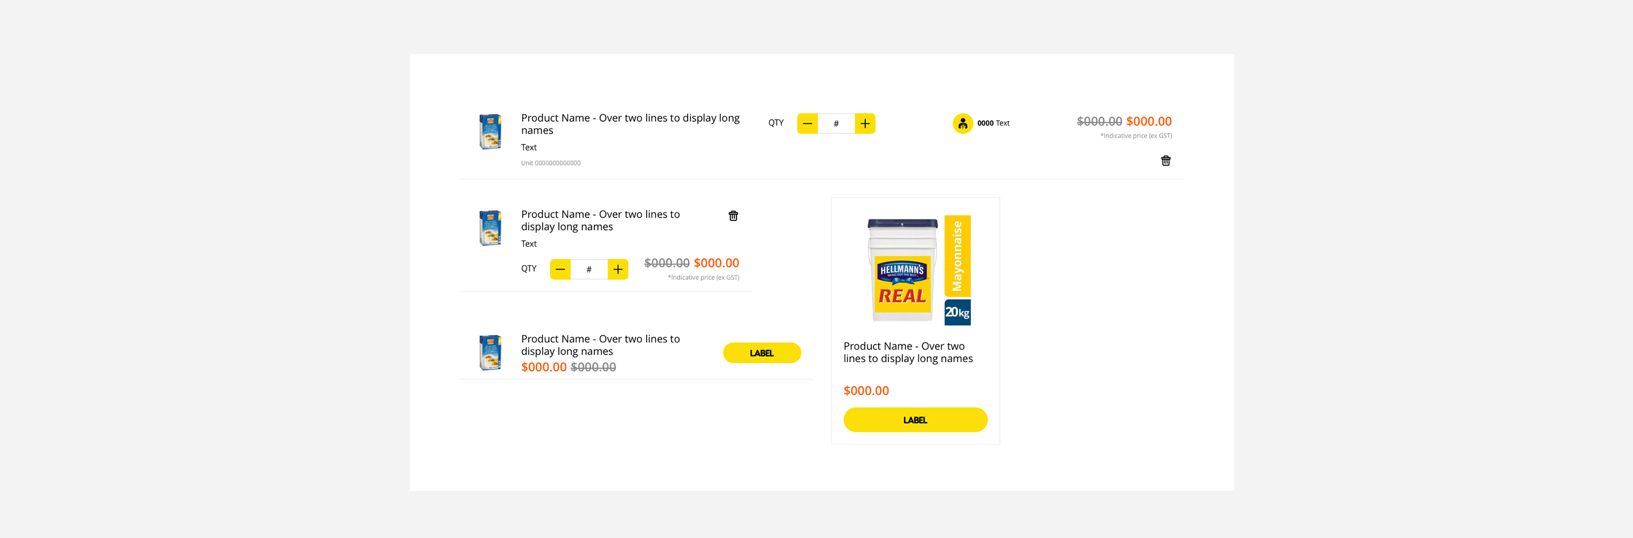This screenshot has width=1633, height=538.
Task: Delete the second cart item with the trash icon
Action: tap(733, 216)
